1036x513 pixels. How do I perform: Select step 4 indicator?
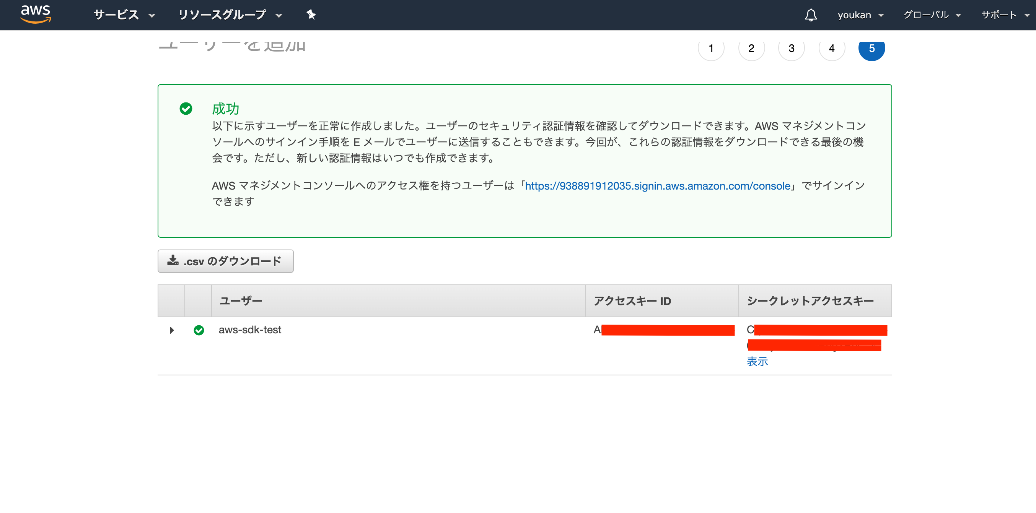(x=831, y=48)
